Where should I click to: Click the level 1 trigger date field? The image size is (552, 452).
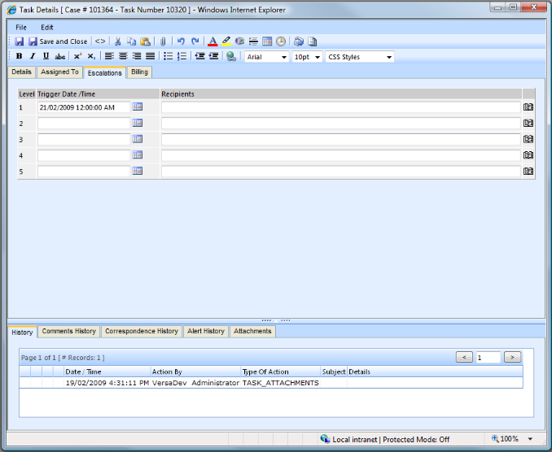84,107
